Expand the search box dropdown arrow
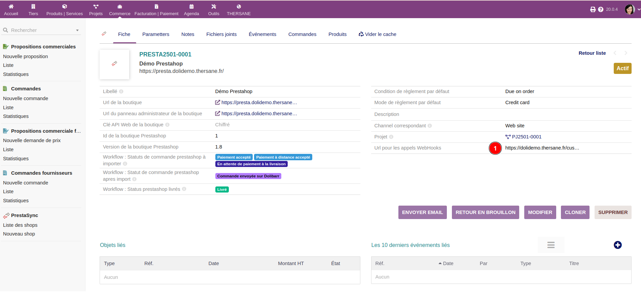This screenshot has width=641, height=297. click(x=77, y=30)
